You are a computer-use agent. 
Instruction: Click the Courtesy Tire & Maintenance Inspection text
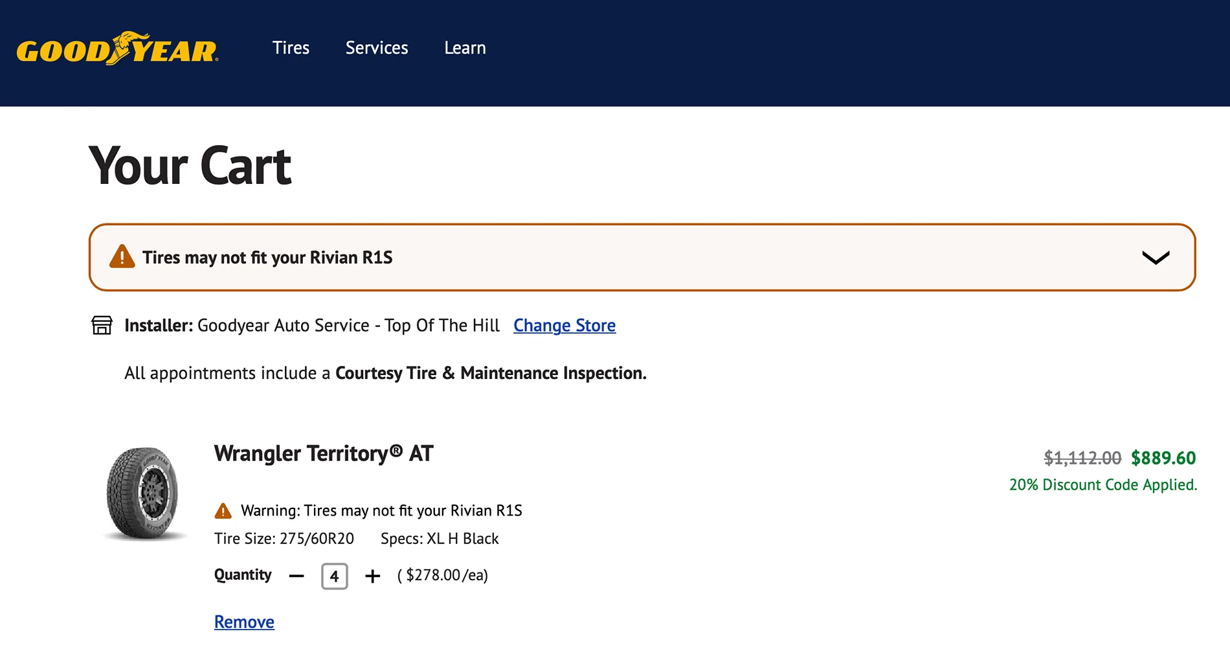coord(491,373)
